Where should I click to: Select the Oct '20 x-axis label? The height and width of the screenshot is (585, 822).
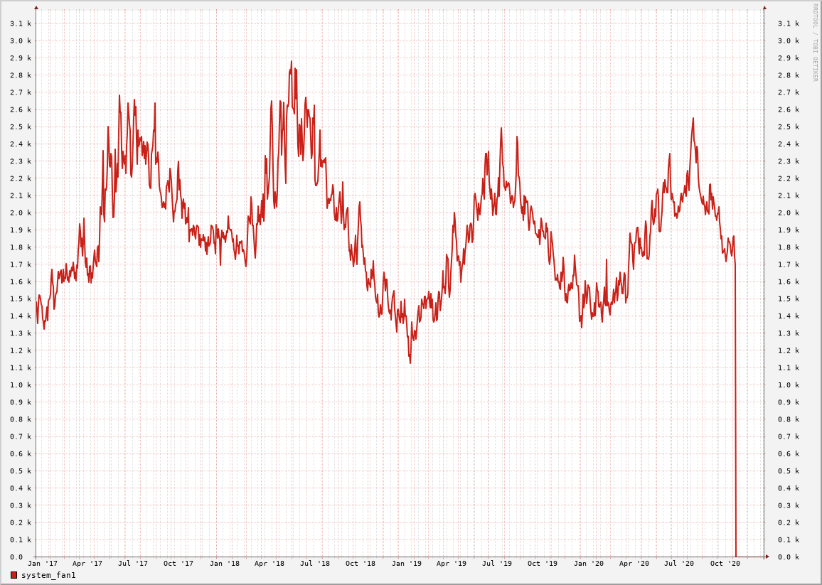[x=725, y=564]
